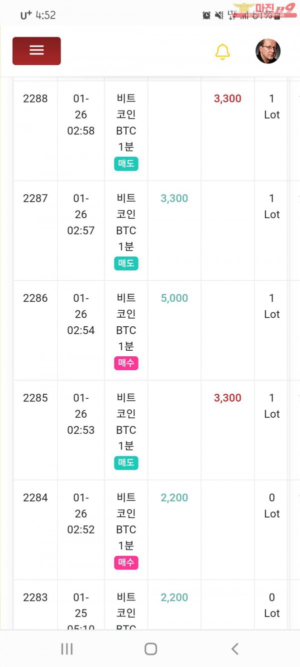300x667 pixels.
Task: Select the 01-26 02:53 timestamp cell
Action: click(81, 414)
